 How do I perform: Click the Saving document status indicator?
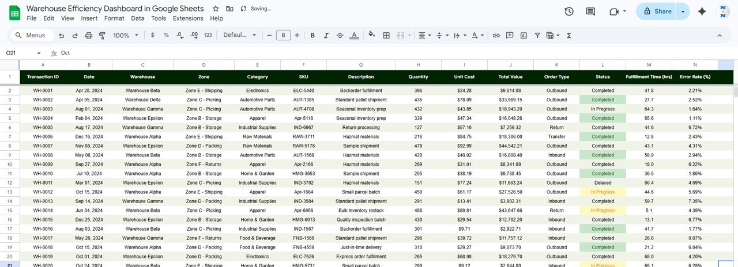point(257,9)
